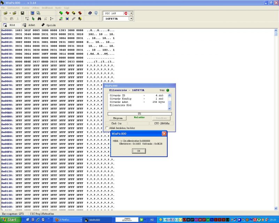Screen dimensions: 279x223
Task: Open the File menu
Action: 3,8
